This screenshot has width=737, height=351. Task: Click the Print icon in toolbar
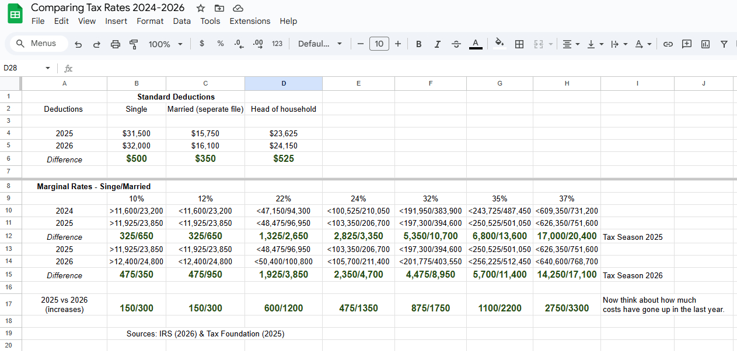pyautogui.click(x=116, y=44)
